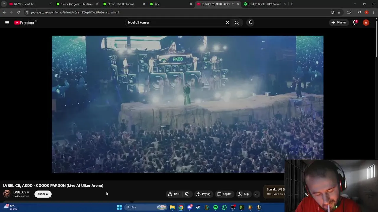View site information icon in address bar

tap(27, 12)
